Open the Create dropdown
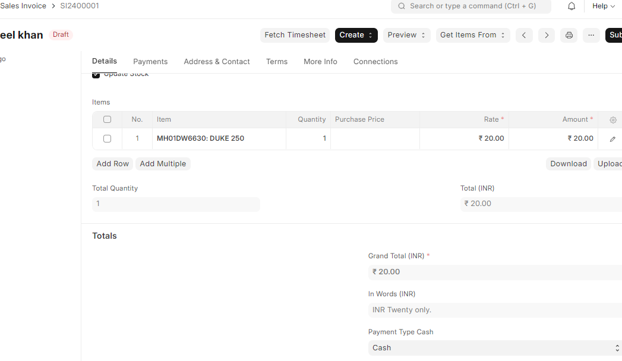 point(356,35)
